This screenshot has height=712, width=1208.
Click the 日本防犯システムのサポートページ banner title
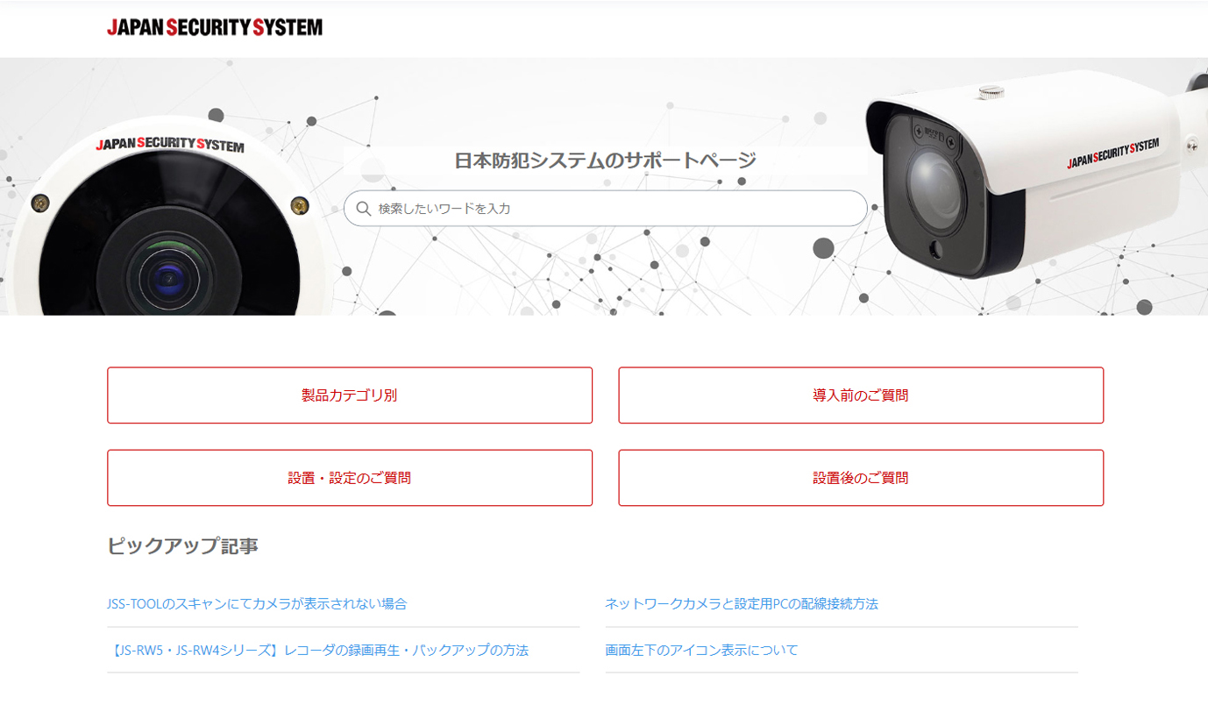(x=605, y=160)
